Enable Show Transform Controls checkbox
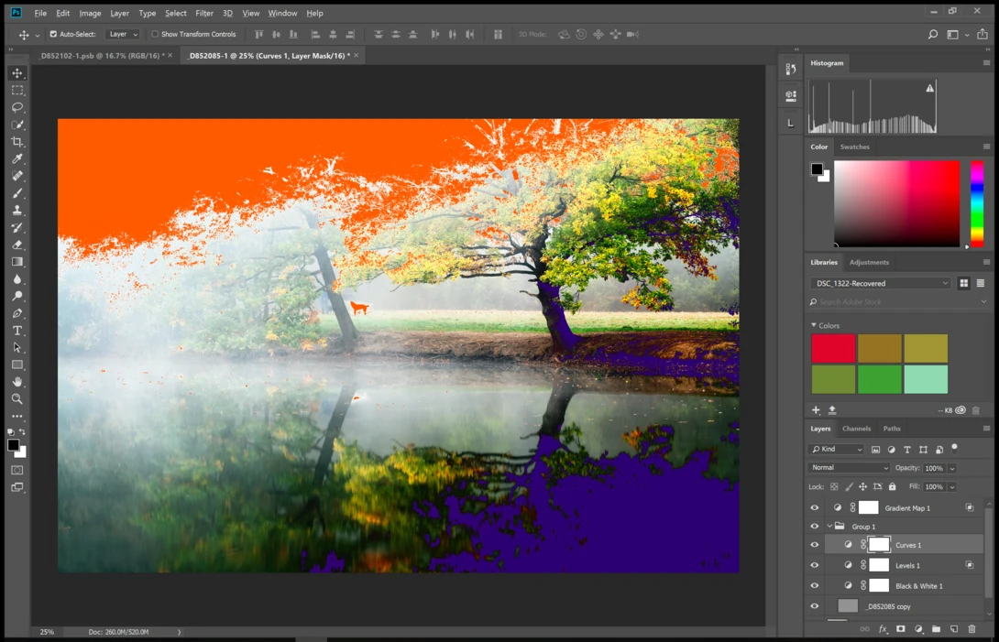Screen dimensions: 999x642 coord(155,35)
